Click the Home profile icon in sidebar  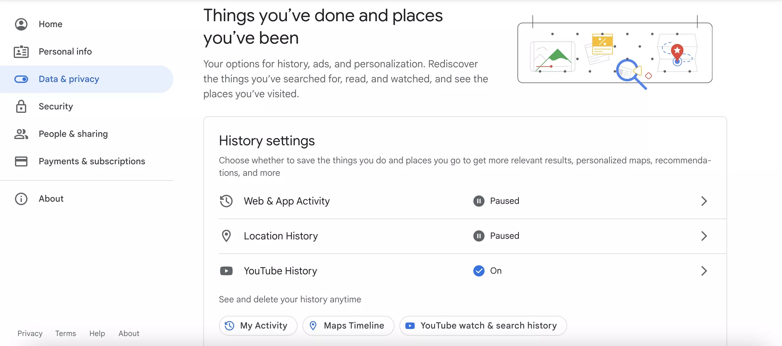click(x=21, y=24)
